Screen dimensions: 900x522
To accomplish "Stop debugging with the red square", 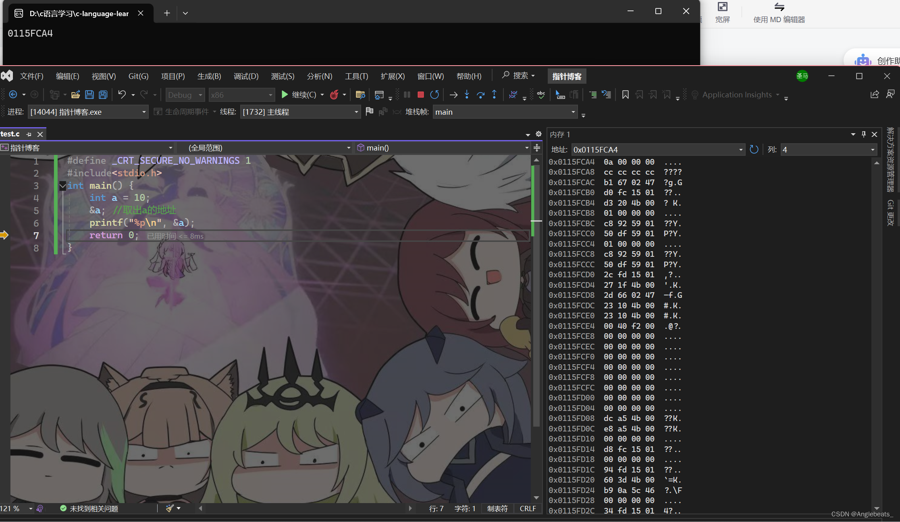I will click(x=420, y=95).
